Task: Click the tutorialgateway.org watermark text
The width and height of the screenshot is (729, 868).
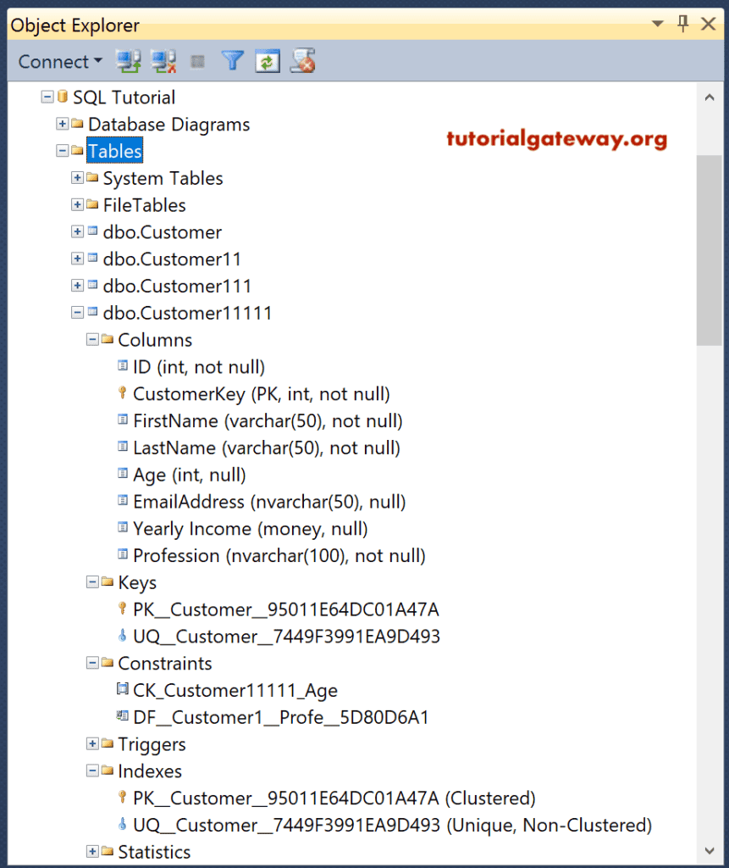Action: 556,137
